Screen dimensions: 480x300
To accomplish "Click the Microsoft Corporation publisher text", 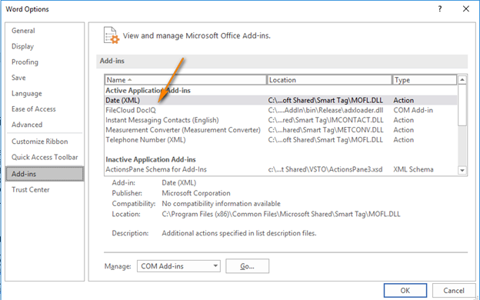I will tap(196, 193).
